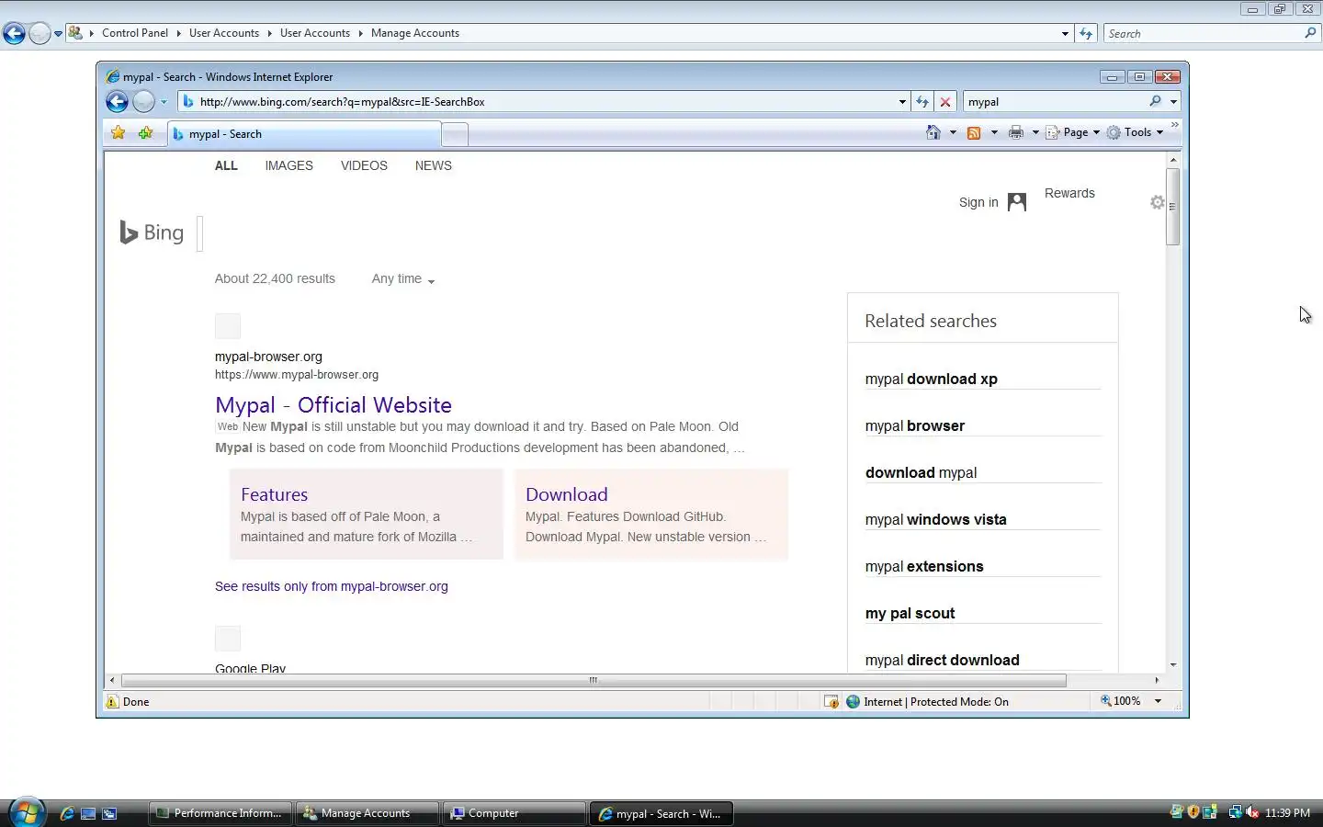Click the network tray icon
Image resolution: width=1323 pixels, height=827 pixels.
pos(1236,812)
